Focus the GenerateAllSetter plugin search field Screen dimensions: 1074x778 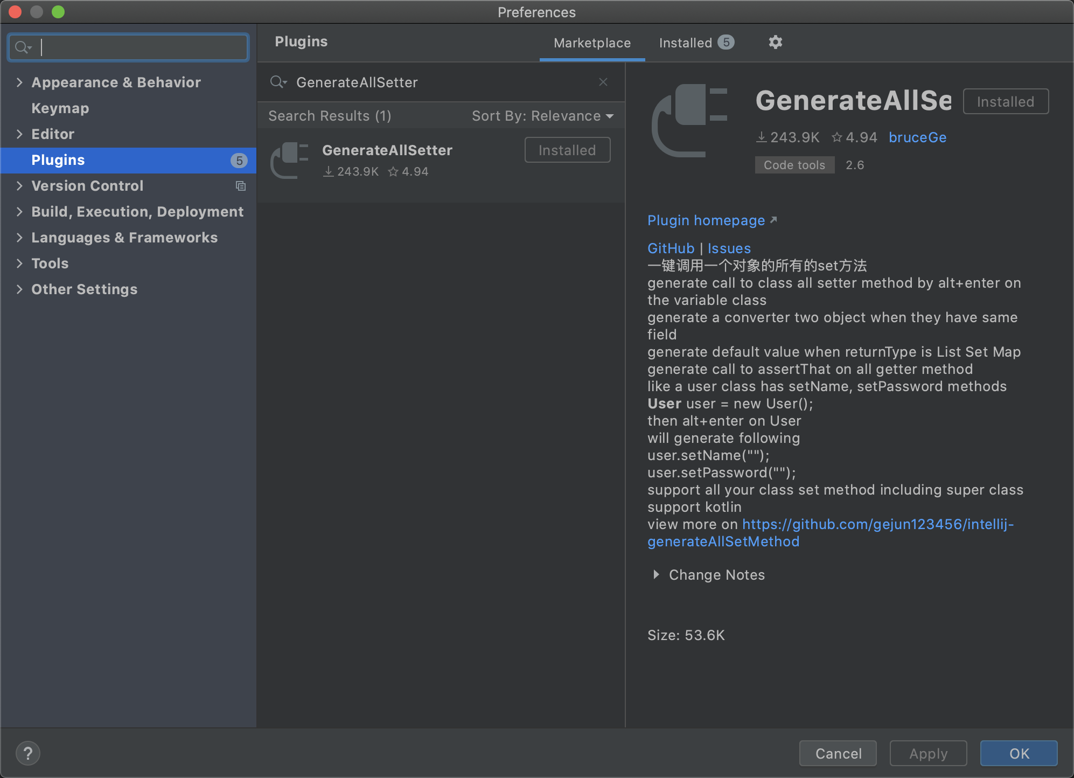[442, 82]
